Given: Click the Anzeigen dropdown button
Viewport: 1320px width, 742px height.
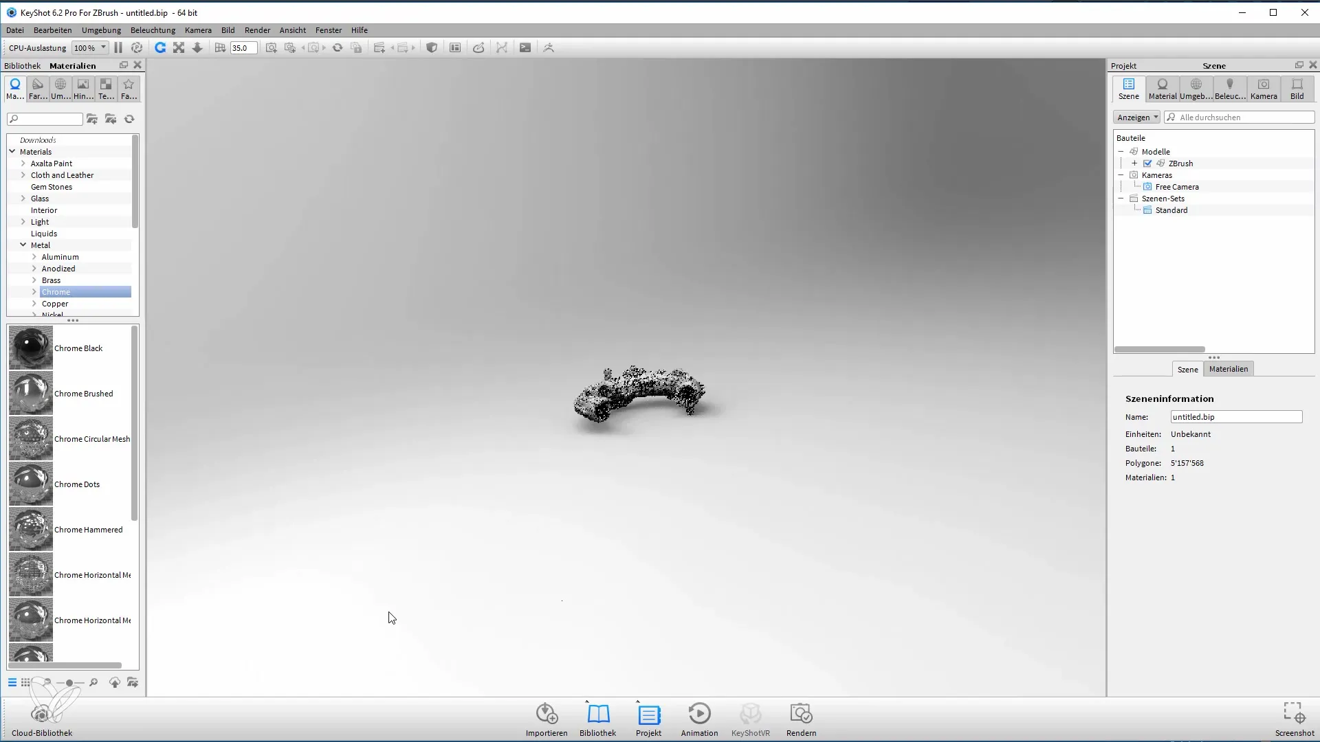Looking at the screenshot, I should 1137,117.
